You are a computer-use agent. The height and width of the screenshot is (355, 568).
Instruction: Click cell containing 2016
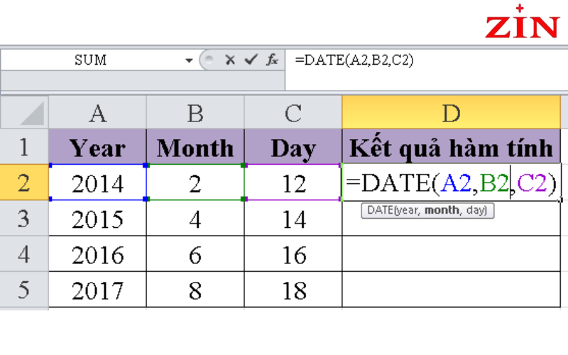pyautogui.click(x=97, y=253)
